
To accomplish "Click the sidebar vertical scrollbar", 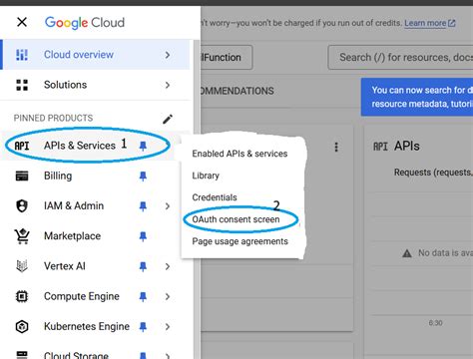I will pyautogui.click(x=197, y=199).
